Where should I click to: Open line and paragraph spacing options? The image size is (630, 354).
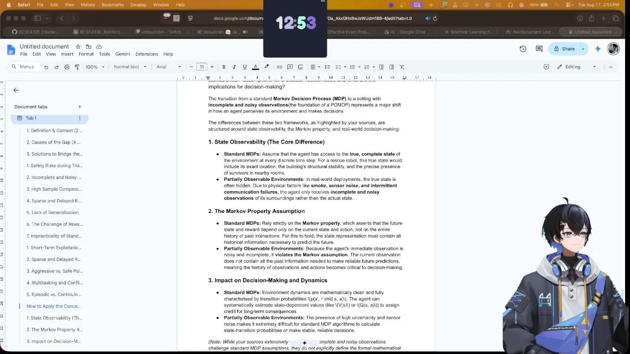coord(327,67)
